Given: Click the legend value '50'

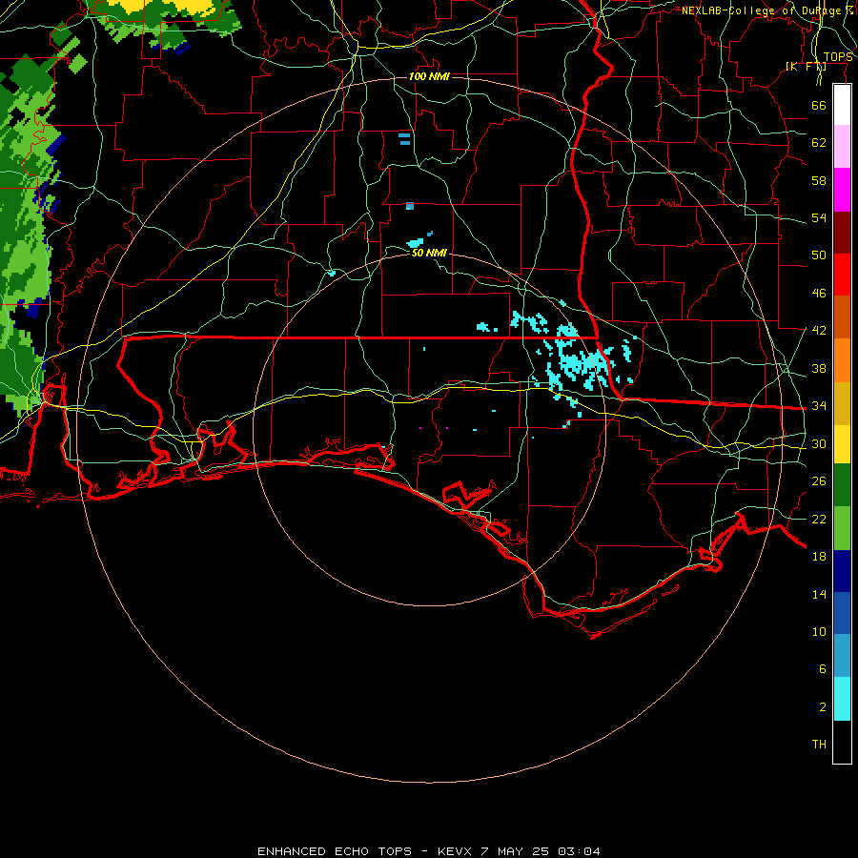Looking at the screenshot, I should tap(819, 255).
